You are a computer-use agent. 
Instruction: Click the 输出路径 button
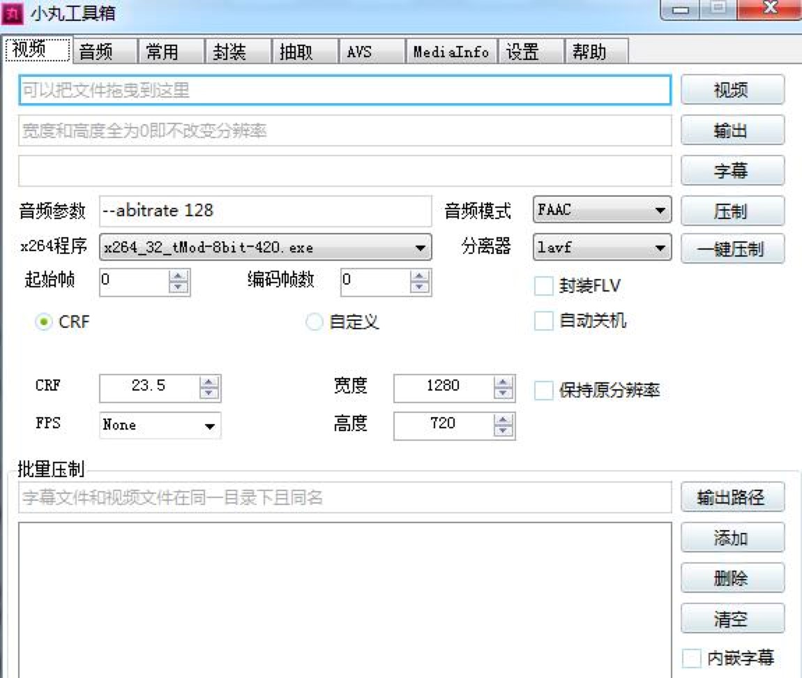click(x=733, y=497)
